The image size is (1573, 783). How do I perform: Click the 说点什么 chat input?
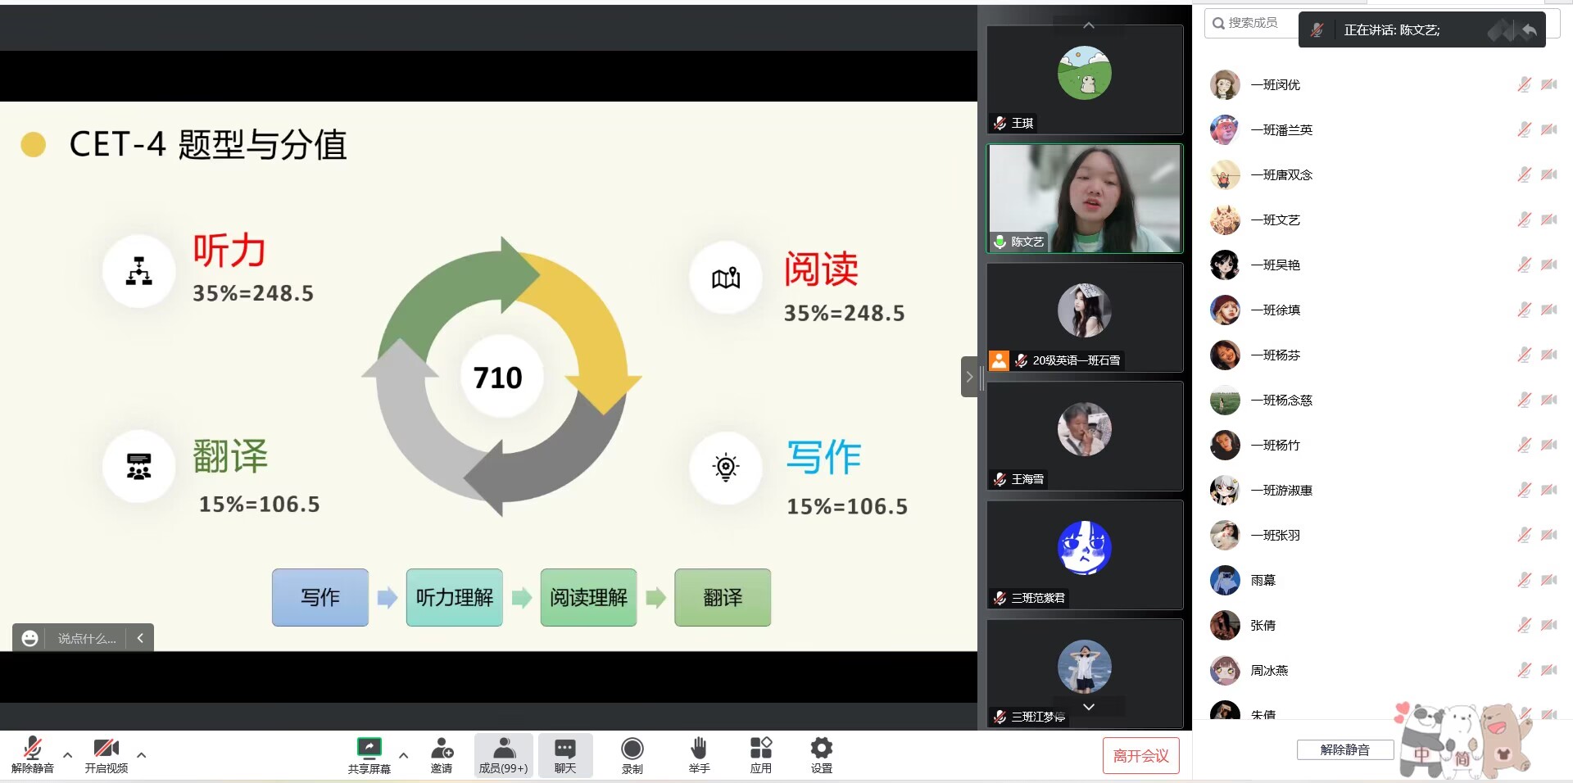click(x=86, y=638)
